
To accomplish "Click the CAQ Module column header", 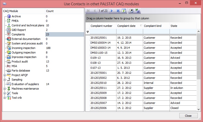I will [x=24, y=11].
